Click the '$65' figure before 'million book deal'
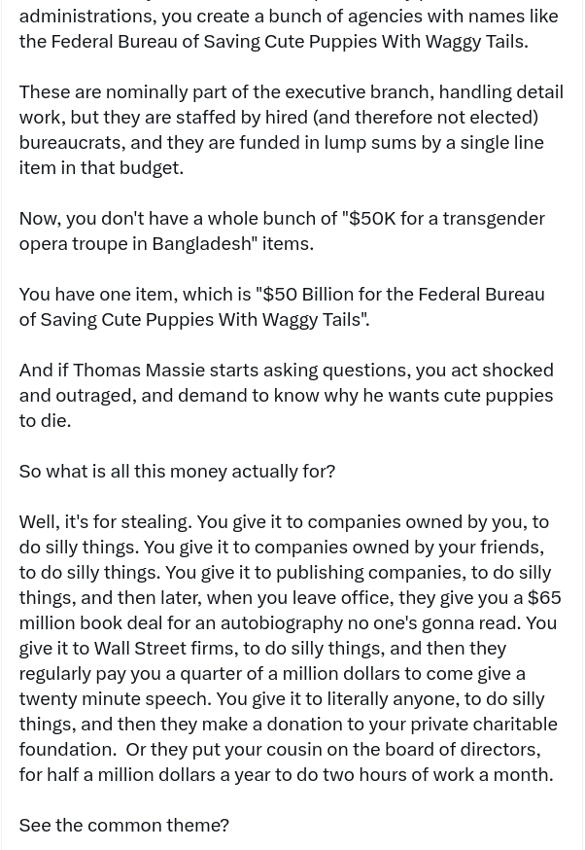The image size is (585, 850). pos(544,597)
